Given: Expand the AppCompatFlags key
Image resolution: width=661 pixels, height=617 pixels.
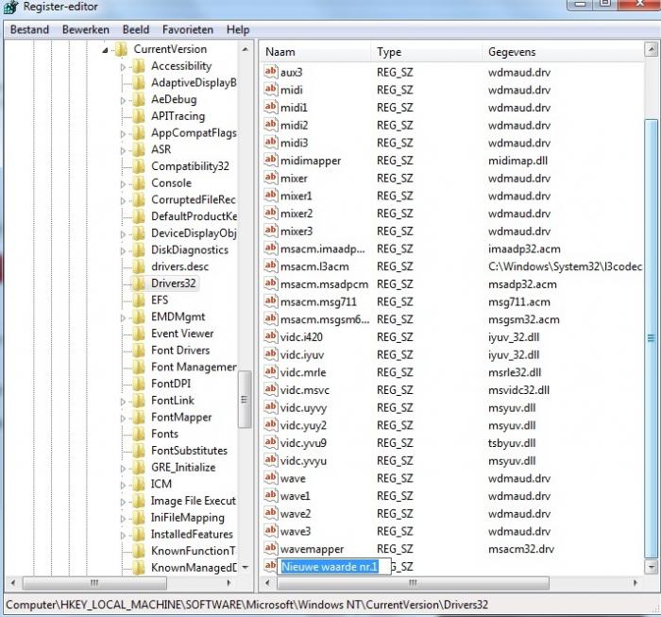Looking at the screenshot, I should 123,133.
